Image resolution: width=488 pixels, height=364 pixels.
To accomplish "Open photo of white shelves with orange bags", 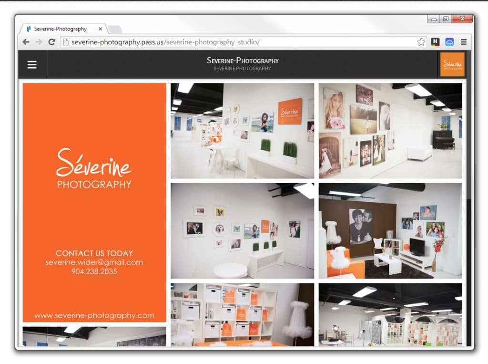I will click(x=243, y=315).
